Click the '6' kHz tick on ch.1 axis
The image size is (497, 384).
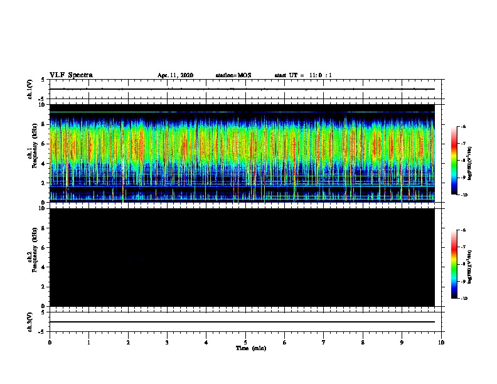click(x=43, y=144)
